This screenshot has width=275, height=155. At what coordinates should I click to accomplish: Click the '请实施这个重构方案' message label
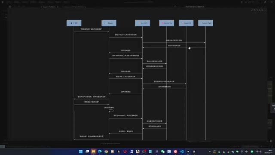click(91, 102)
